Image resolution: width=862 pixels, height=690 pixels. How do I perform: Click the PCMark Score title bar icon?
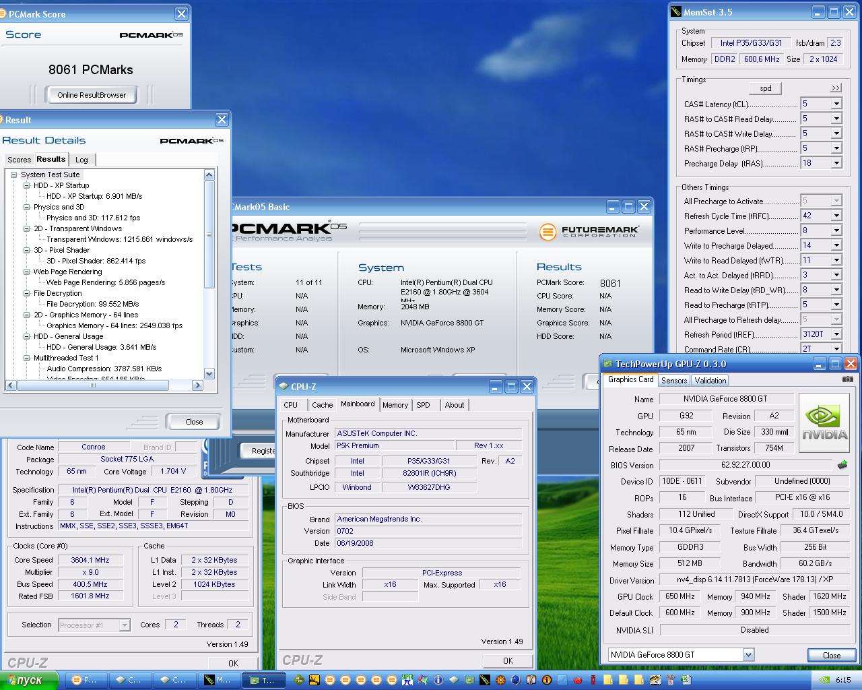pyautogui.click(x=3, y=13)
